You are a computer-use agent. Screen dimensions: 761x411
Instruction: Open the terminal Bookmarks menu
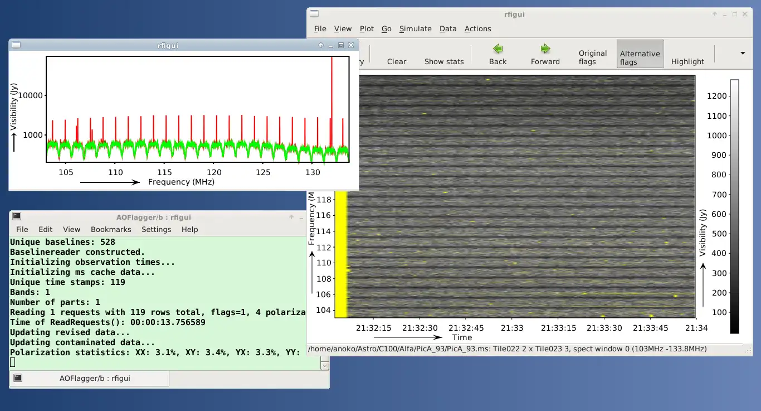click(x=111, y=229)
